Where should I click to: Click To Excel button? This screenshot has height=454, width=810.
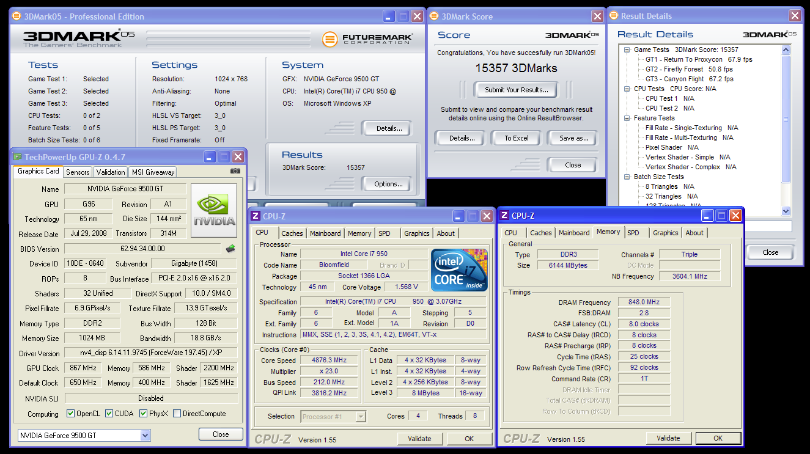[x=517, y=138]
